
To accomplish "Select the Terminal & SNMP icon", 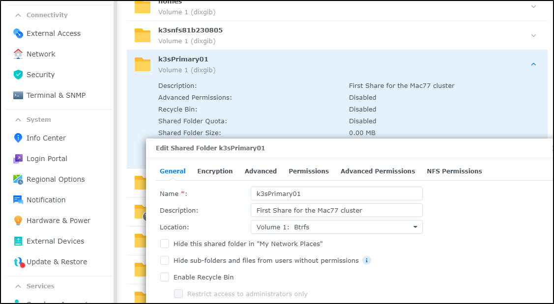I will [x=18, y=95].
